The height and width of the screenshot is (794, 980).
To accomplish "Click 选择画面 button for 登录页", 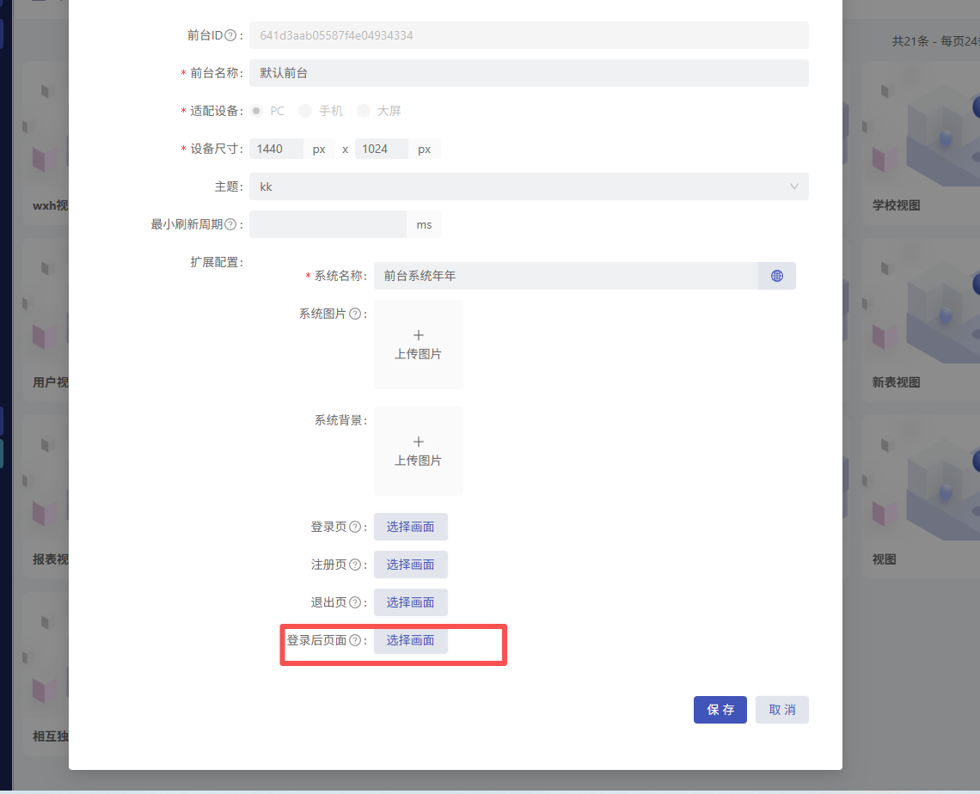I will click(411, 527).
